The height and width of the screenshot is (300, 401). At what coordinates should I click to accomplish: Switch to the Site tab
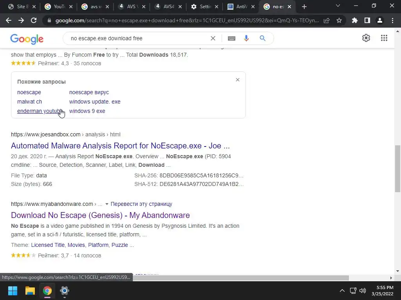tap(18, 7)
